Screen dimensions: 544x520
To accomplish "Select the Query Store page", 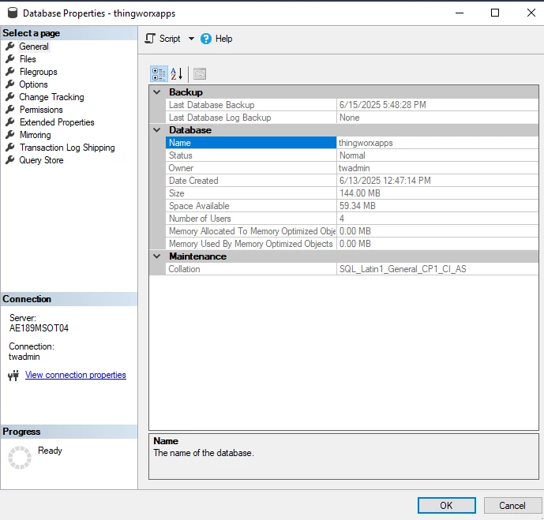I will (41, 160).
